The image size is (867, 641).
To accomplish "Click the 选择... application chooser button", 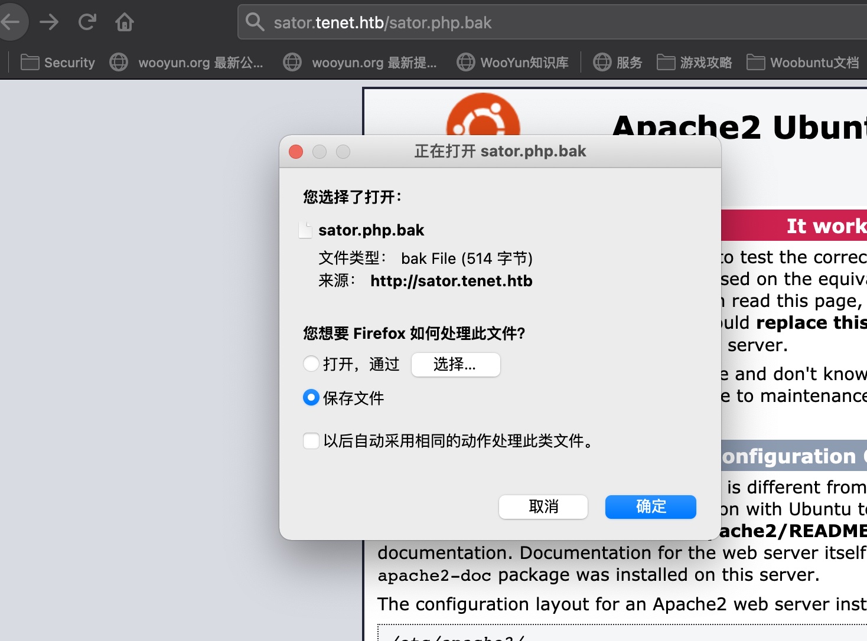I will coord(455,364).
